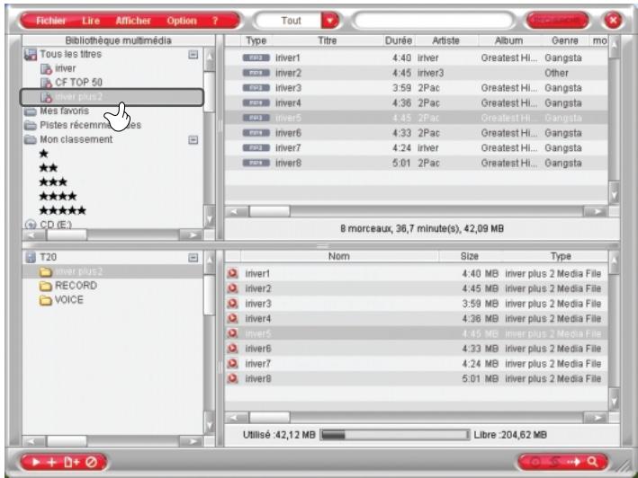Click the mp3 type badge of iriver1
Image resolution: width=638 pixels, height=478 pixels.
[256, 58]
